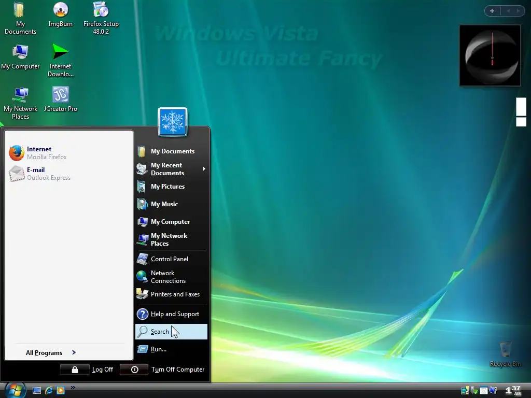Image resolution: width=531 pixels, height=398 pixels.
Task: Click the taskbar clock 1:37 AM
Action: (x=513, y=390)
